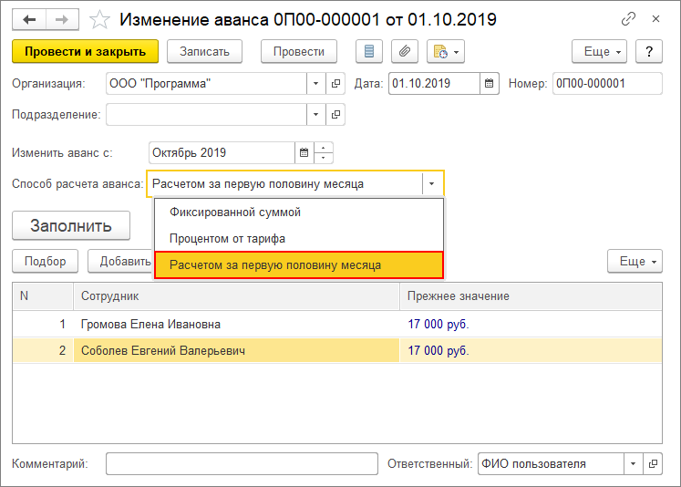The image size is (681, 487).
Task: Open the Организация record icon
Action: 335,83
